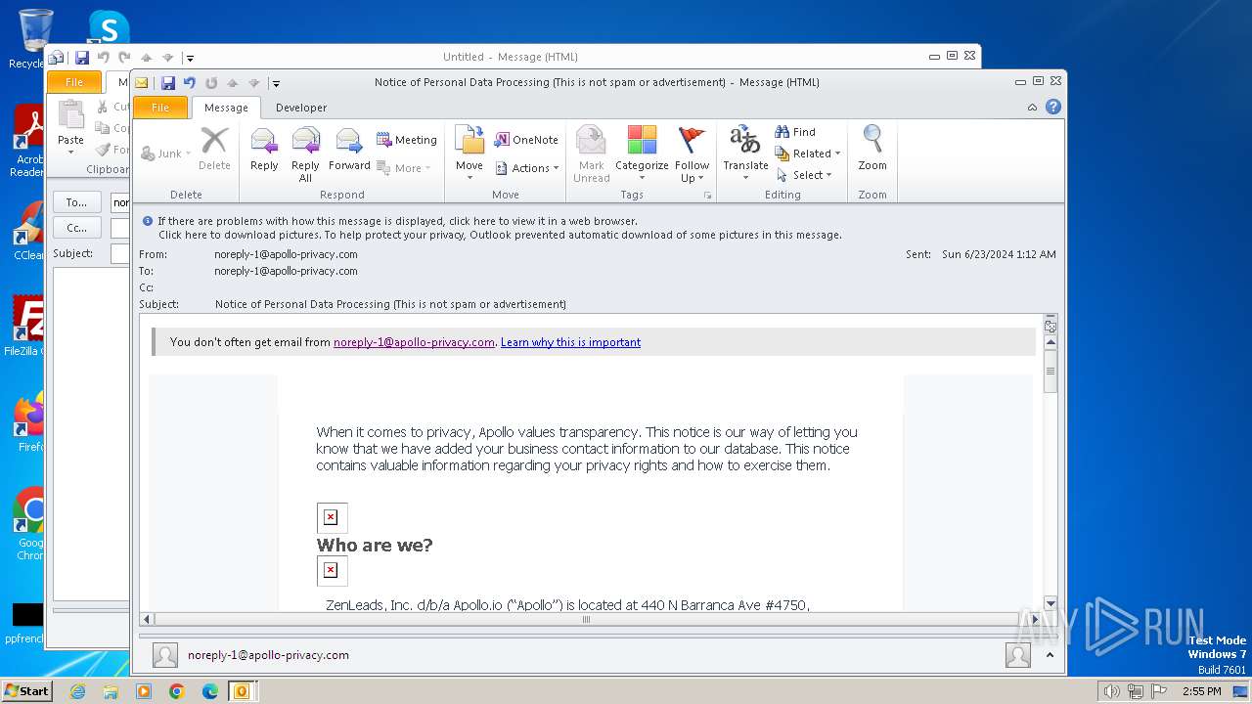
Task: Open the Windows Start menu
Action: [x=26, y=690]
